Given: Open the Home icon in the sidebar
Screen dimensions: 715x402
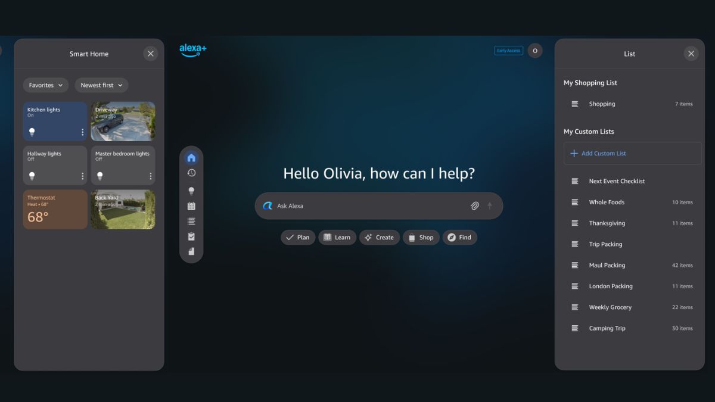Looking at the screenshot, I should [191, 158].
